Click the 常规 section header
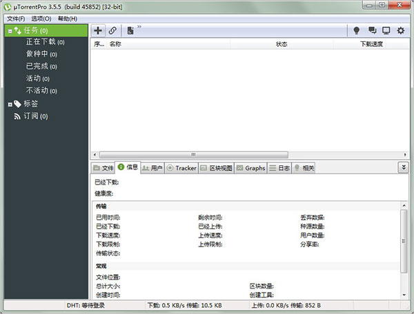Screen dimensions: 414x314 (x=101, y=266)
